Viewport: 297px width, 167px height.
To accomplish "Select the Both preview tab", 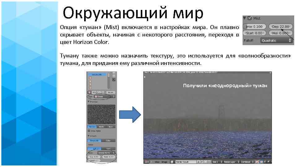I will [x=111, y=127].
